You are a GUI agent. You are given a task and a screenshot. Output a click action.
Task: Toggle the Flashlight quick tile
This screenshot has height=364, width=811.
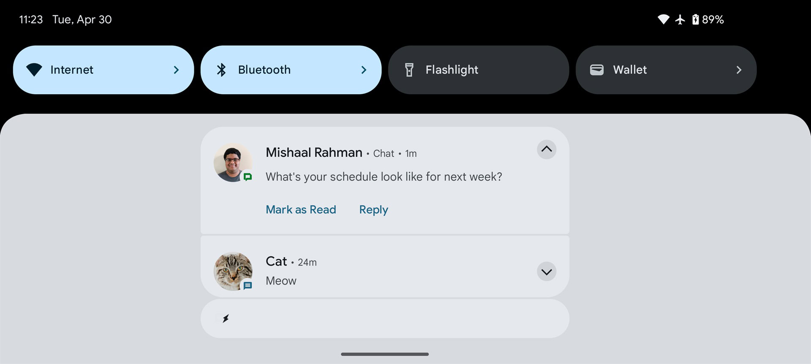click(x=478, y=70)
